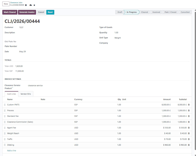Screen dimensions: 196x156
Task: Delete the Agent Fee cost line
Action: click(189, 128)
